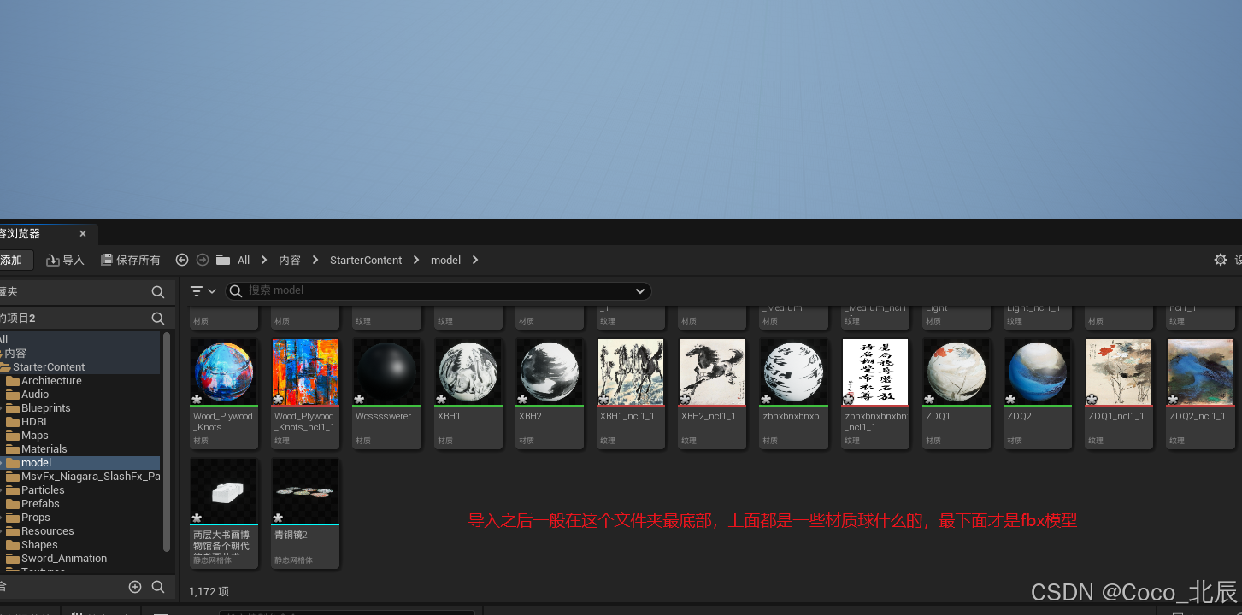Select the Props folder in tree
The width and height of the screenshot is (1242, 615).
pos(36,518)
